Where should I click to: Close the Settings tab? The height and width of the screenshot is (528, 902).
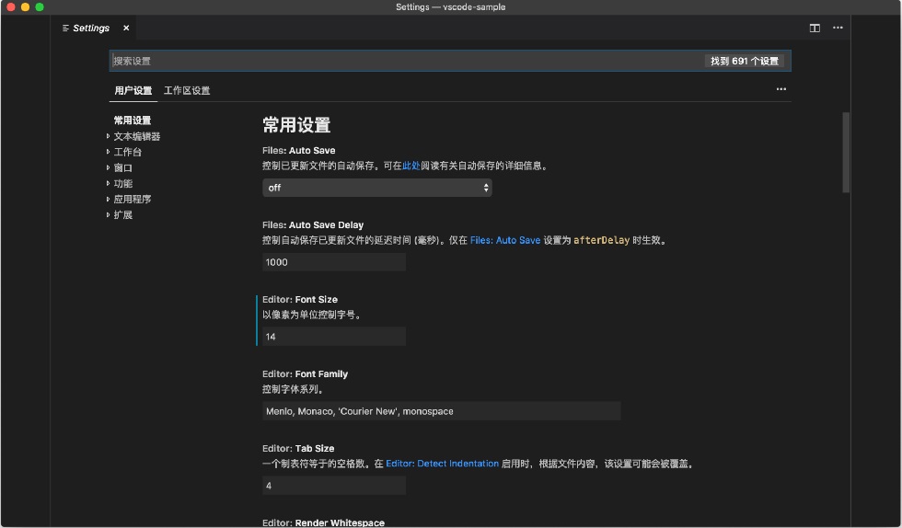point(126,28)
